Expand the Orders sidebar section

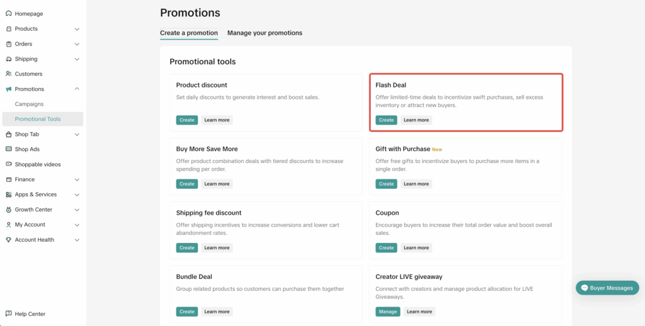coord(77,44)
